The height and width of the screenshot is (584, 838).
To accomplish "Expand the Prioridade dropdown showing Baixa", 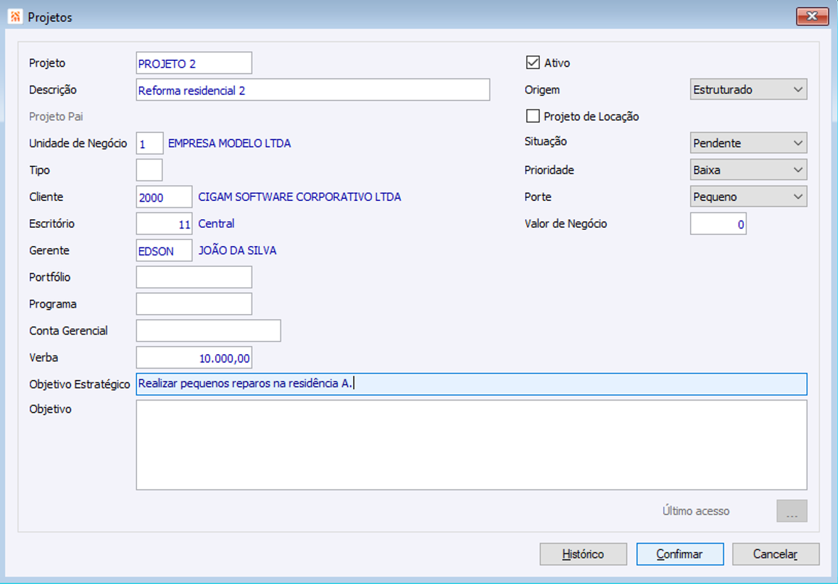I will click(748, 170).
